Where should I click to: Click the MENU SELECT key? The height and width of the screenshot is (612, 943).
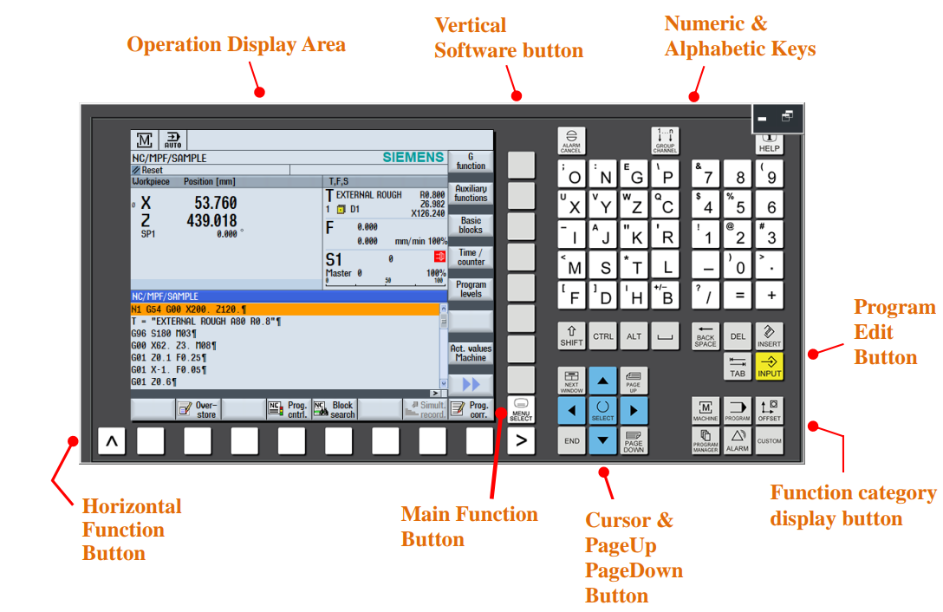(522, 410)
